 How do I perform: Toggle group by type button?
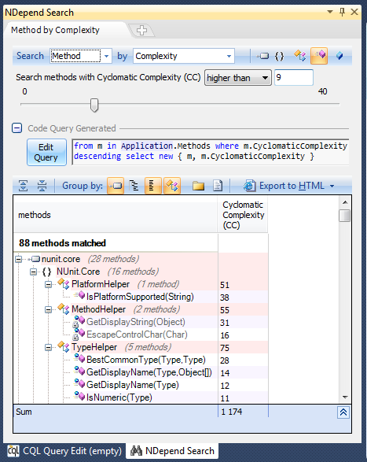pyautogui.click(x=172, y=186)
